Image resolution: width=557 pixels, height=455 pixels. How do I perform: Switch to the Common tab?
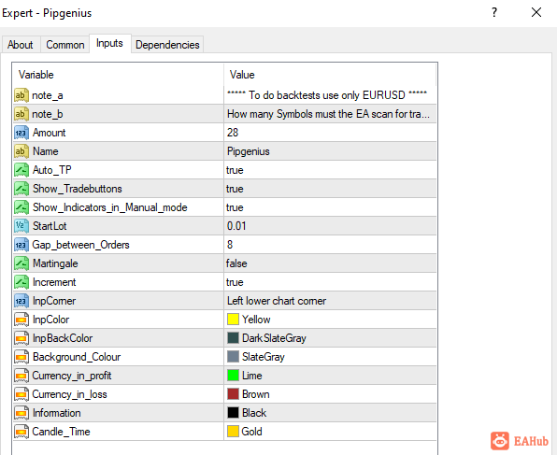tap(65, 45)
